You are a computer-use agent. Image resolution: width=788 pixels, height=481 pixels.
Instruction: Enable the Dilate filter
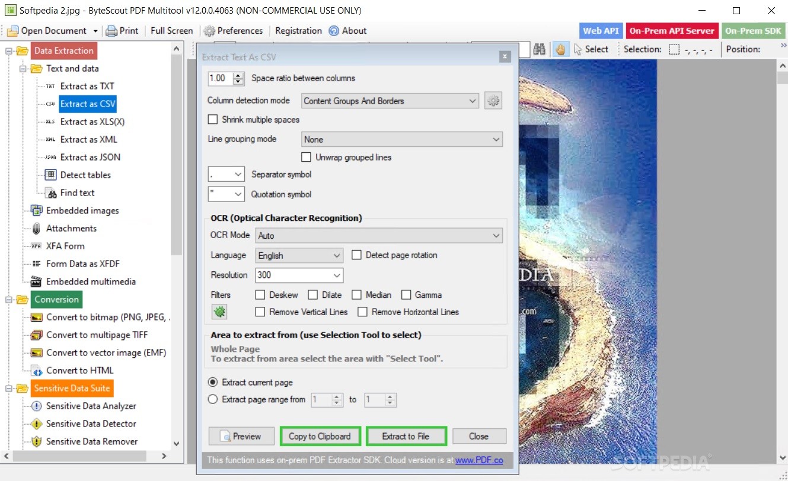(x=312, y=295)
